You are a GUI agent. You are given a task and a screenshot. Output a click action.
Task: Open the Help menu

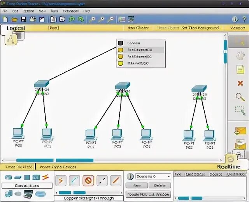[87, 11]
